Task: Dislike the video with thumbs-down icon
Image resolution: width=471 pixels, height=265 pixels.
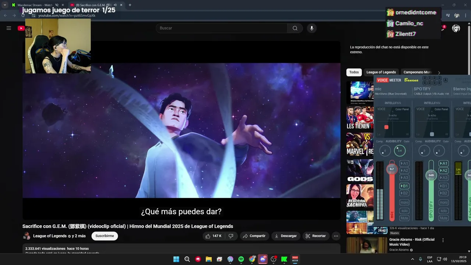Action: tap(231, 236)
